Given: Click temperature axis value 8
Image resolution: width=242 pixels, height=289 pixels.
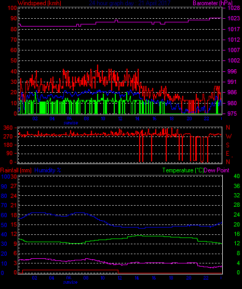Looking at the screenshot, I should pos(238,254).
